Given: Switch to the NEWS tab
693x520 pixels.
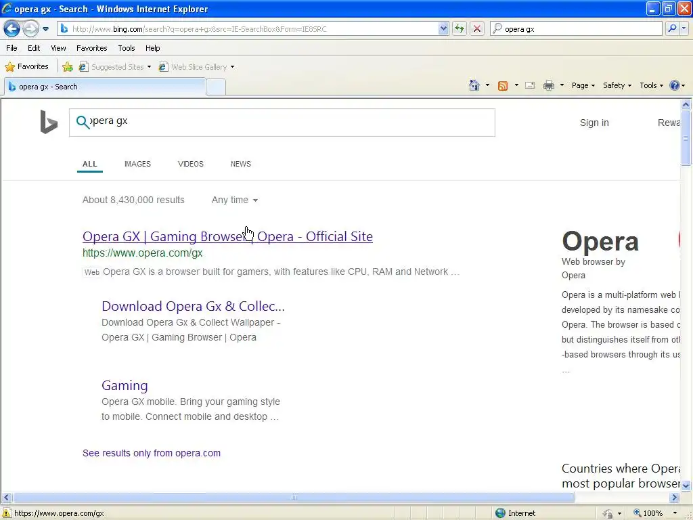Looking at the screenshot, I should coord(241,164).
